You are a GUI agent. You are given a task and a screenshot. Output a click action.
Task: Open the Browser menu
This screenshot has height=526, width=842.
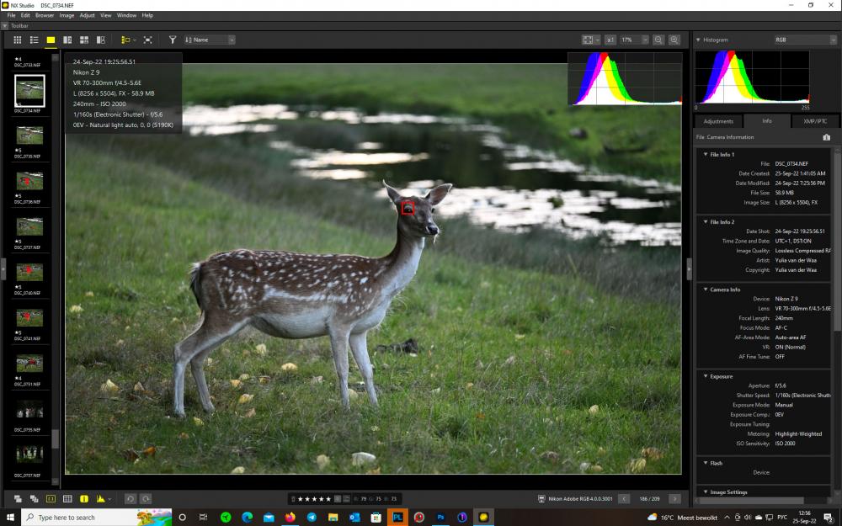point(45,15)
